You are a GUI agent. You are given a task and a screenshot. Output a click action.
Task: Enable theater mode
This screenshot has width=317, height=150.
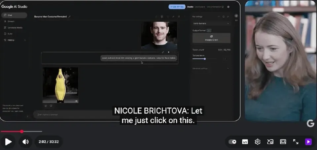click(x=283, y=142)
